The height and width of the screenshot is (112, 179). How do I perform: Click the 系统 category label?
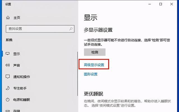pos(9,40)
